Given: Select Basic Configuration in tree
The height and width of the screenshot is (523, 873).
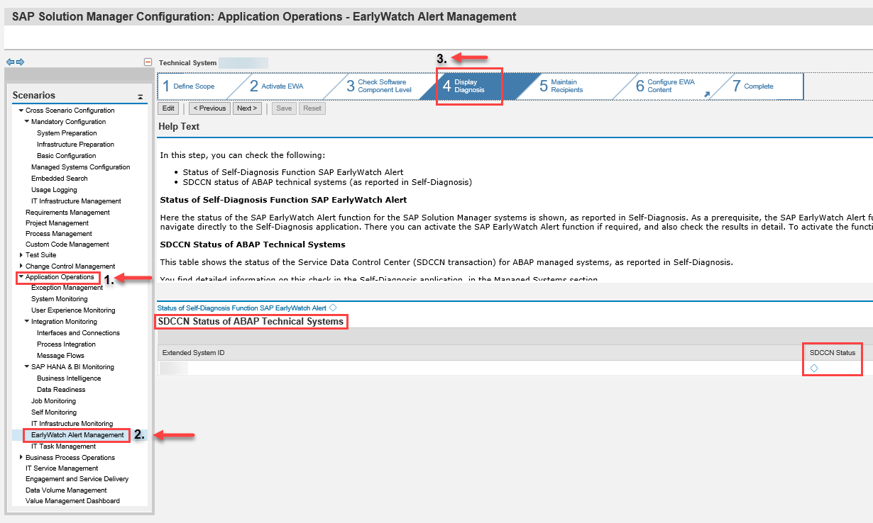Looking at the screenshot, I should [x=67, y=156].
